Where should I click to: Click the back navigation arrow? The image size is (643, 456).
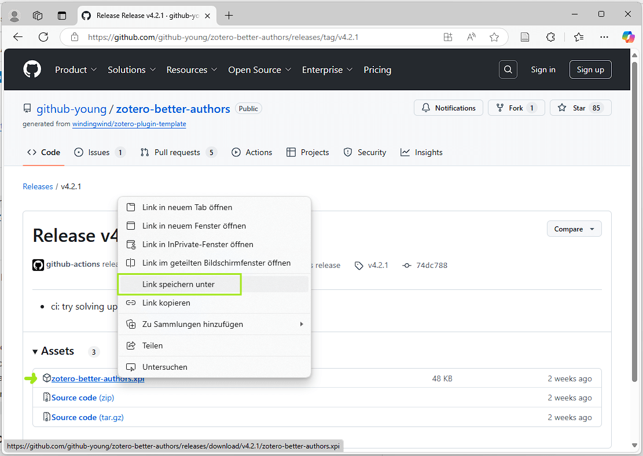17,36
